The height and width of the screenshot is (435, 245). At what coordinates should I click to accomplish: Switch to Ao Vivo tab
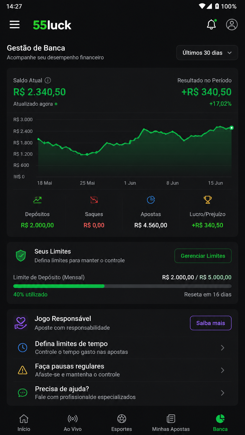point(73,423)
